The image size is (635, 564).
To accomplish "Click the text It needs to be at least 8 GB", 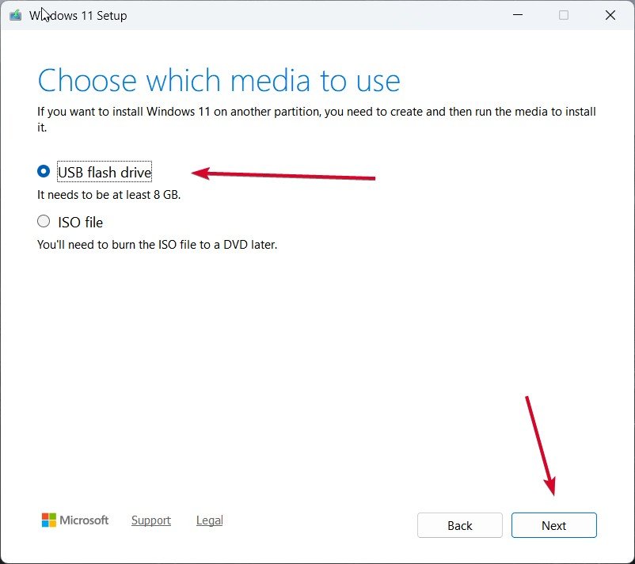I will 108,195.
